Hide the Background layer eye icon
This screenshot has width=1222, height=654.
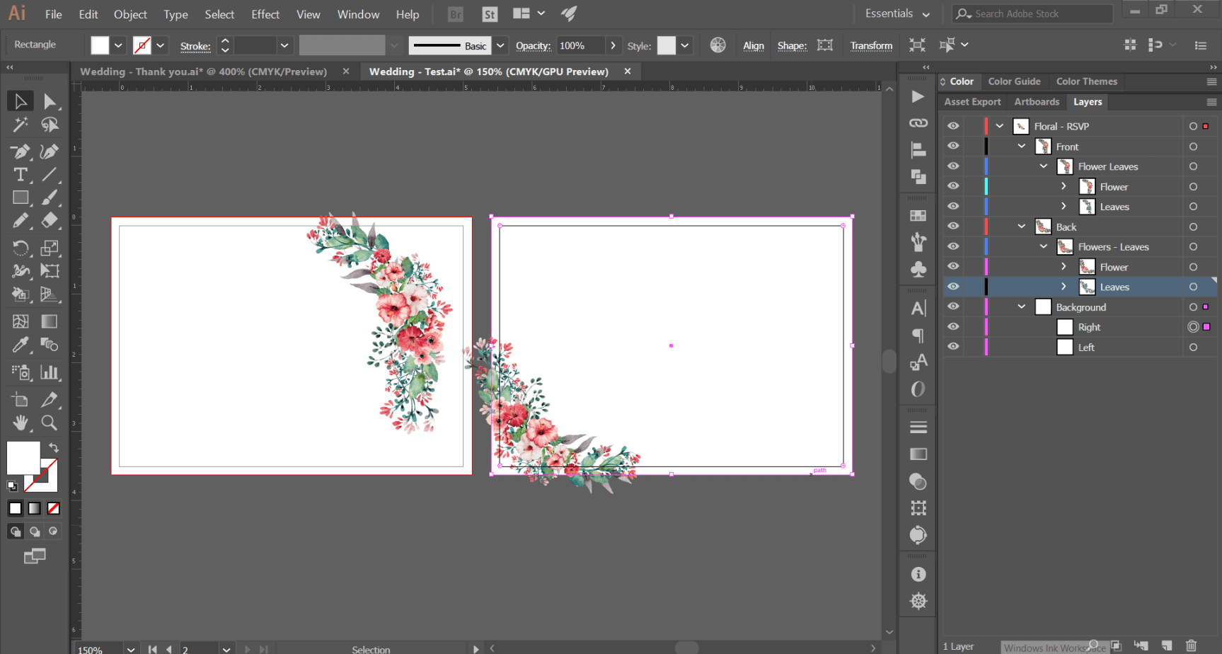tap(953, 307)
